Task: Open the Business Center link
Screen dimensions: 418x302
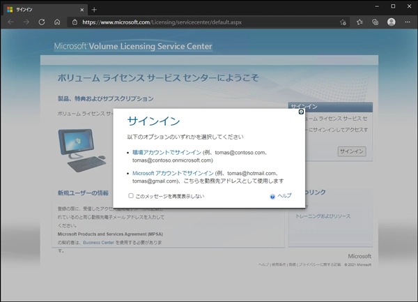Action: pyautogui.click(x=98, y=243)
